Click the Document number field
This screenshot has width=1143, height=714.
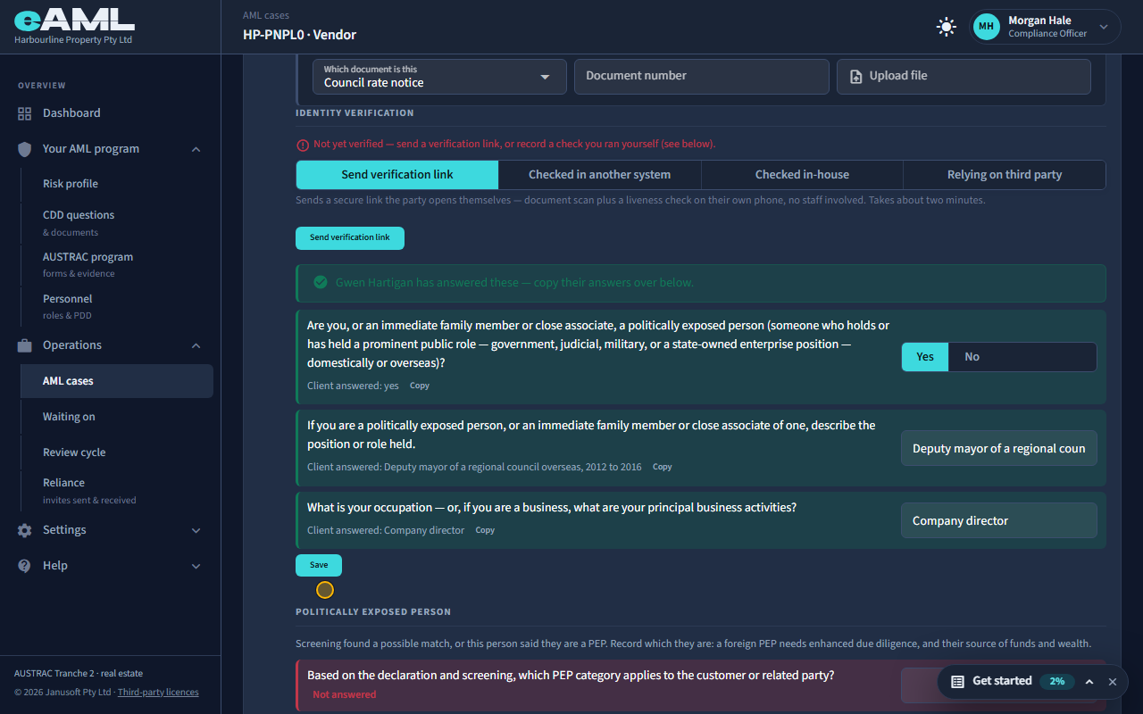click(702, 77)
